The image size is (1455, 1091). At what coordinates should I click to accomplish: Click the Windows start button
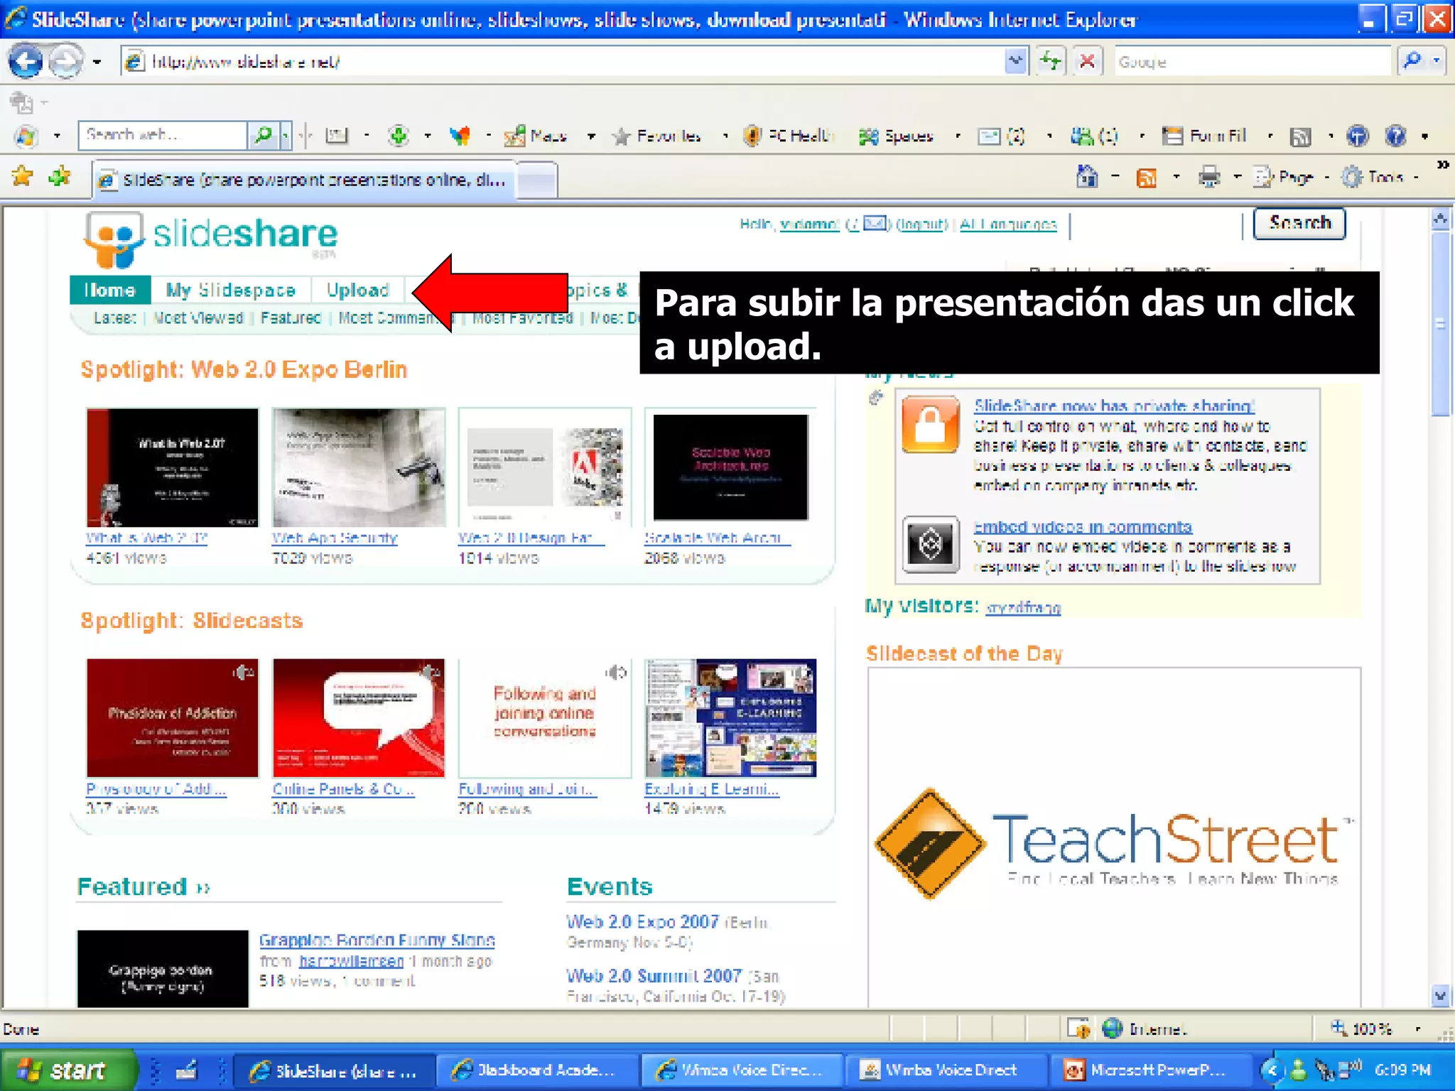(68, 1070)
